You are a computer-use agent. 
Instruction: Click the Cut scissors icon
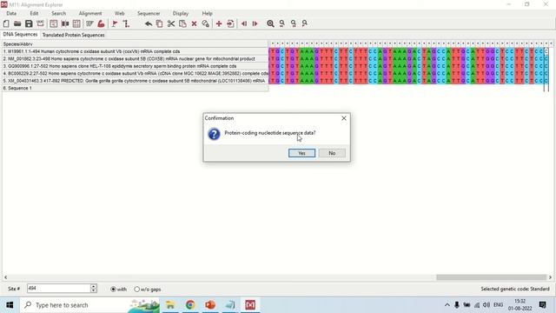[x=171, y=23]
